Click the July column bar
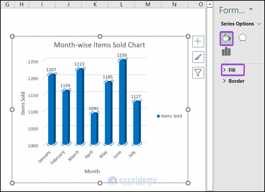The image size is (265, 192). [136, 123]
